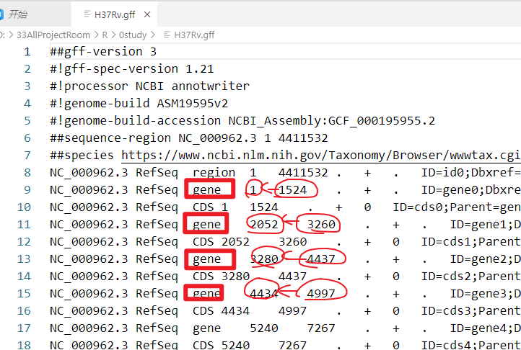521x350 pixels.
Task: Close the H37Rv.gff tab
Action: (x=147, y=14)
